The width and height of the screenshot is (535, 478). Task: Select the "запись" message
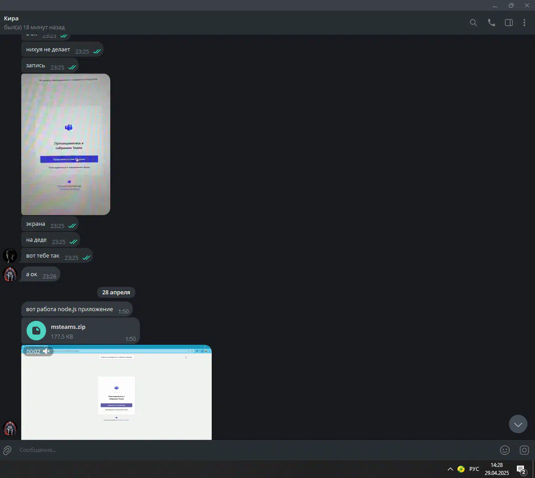click(x=50, y=66)
